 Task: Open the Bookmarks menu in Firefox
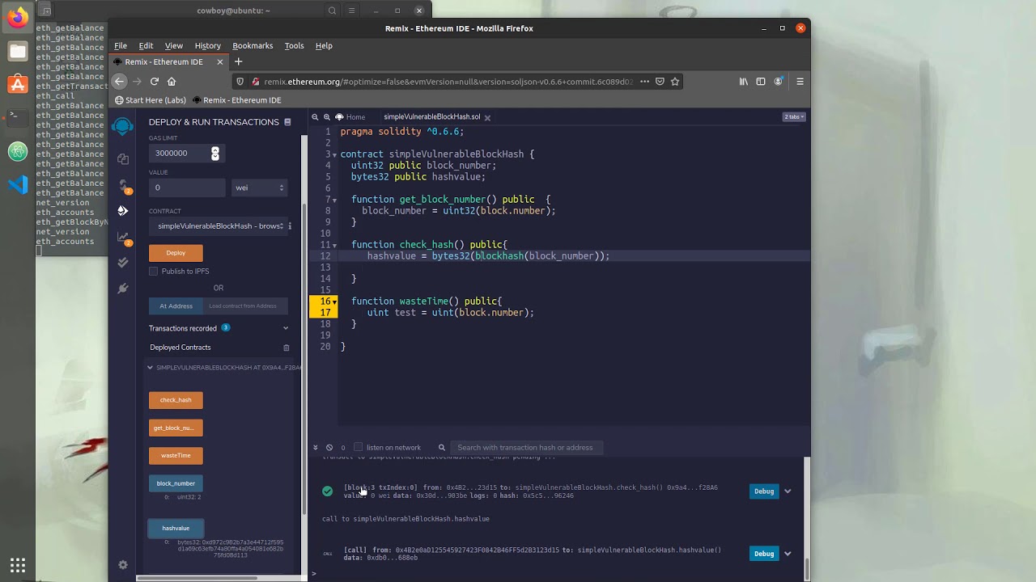coord(253,46)
